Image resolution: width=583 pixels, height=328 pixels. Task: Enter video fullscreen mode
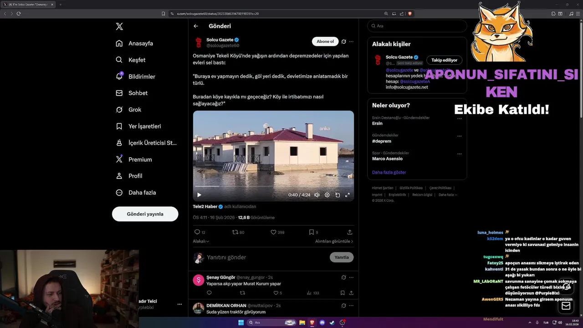tap(348, 195)
